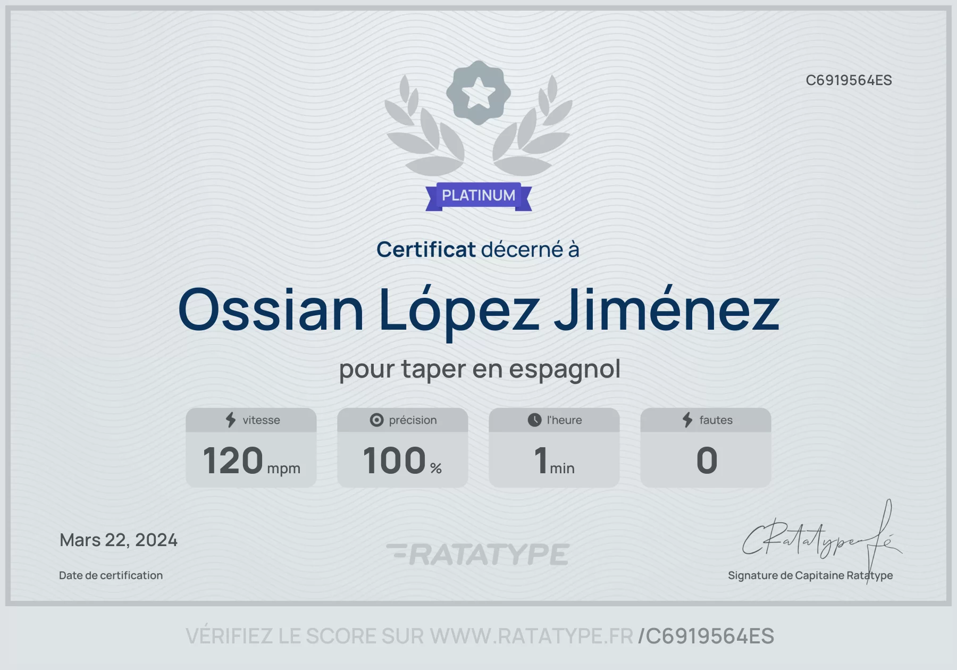Click the Ratatype logo at the bottom
This screenshot has width=957, height=670.
tap(477, 555)
